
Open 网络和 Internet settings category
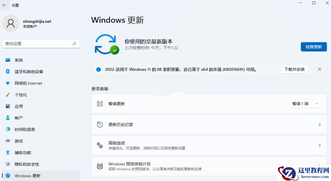click(41, 83)
